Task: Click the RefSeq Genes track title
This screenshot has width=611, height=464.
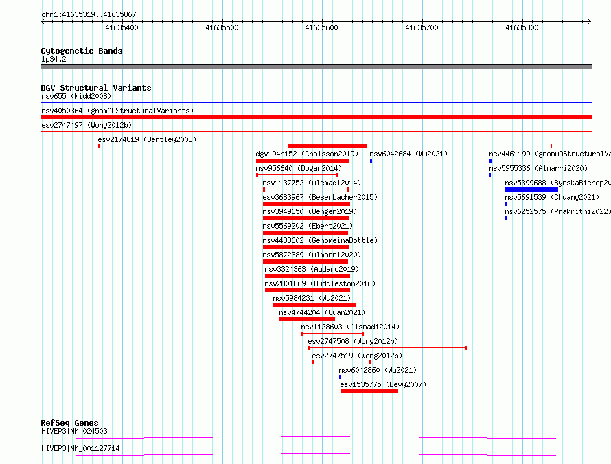Action: coord(69,423)
